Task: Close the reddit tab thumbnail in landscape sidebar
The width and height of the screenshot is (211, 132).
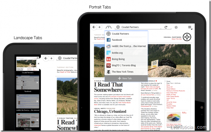Action: 37,102
